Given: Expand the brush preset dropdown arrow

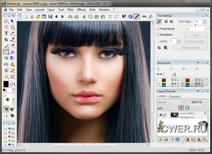Looking at the screenshot, I should [13, 100].
